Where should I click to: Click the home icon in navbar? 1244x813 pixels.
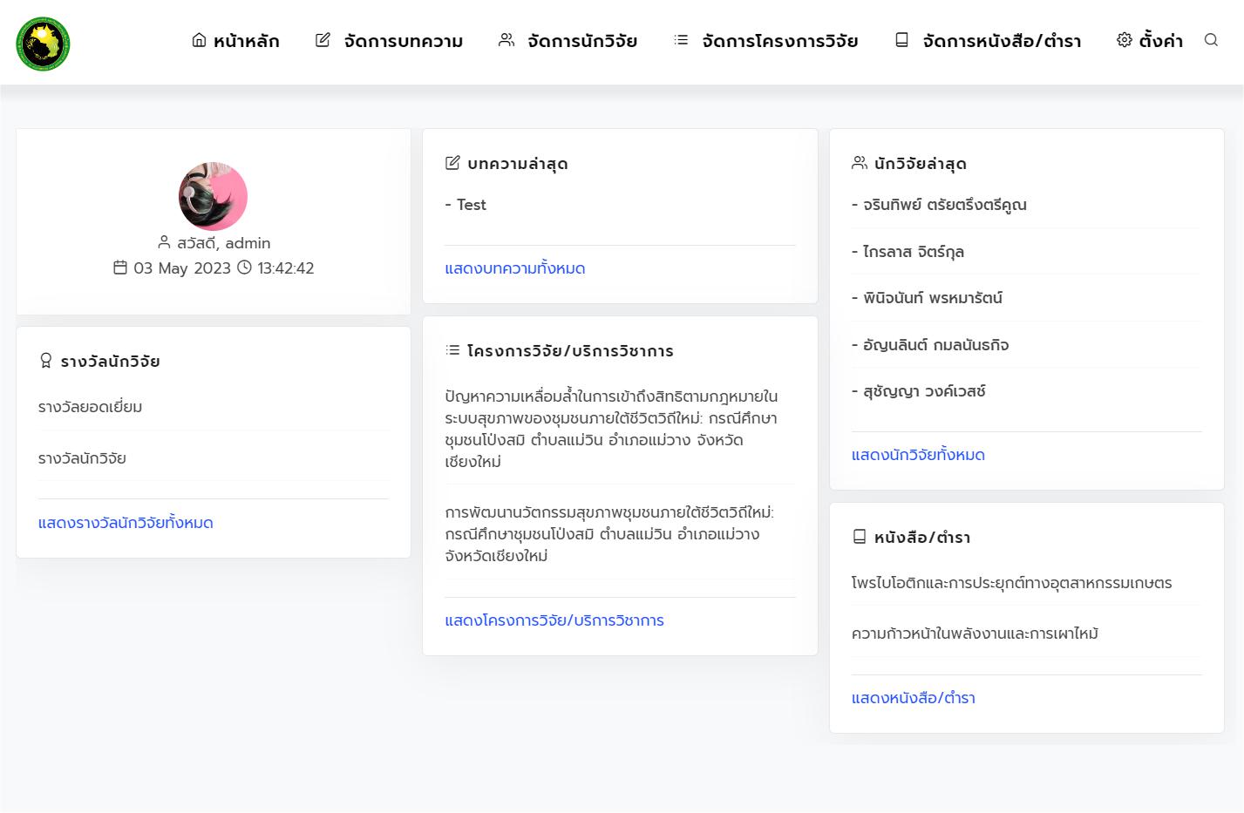199,40
